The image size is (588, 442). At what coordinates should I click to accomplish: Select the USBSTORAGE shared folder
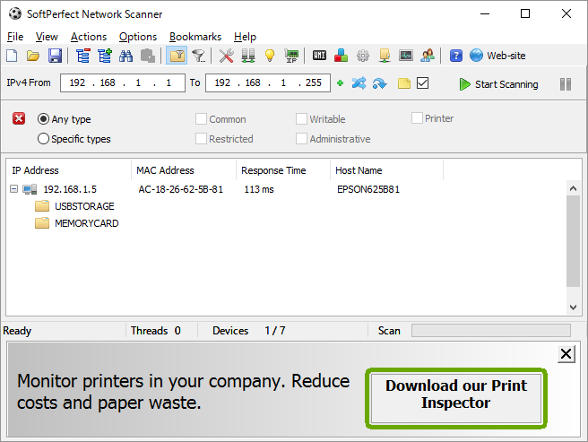click(83, 206)
